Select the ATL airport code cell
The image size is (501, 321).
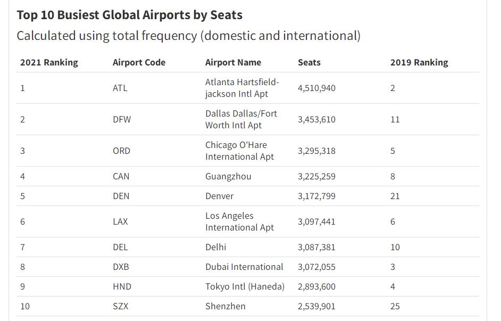[120, 88]
